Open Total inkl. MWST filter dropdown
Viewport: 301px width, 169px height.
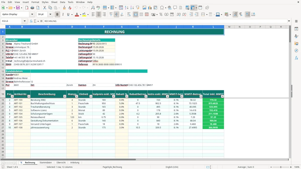pyautogui.click(x=222, y=96)
